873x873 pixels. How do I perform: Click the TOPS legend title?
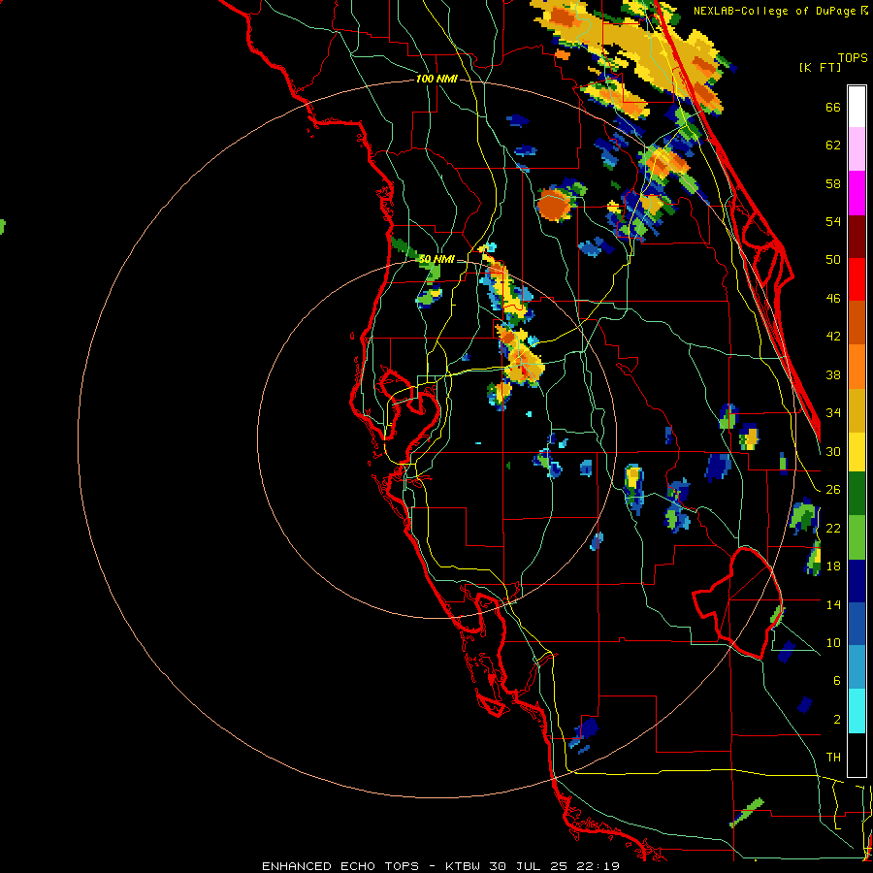(x=853, y=58)
